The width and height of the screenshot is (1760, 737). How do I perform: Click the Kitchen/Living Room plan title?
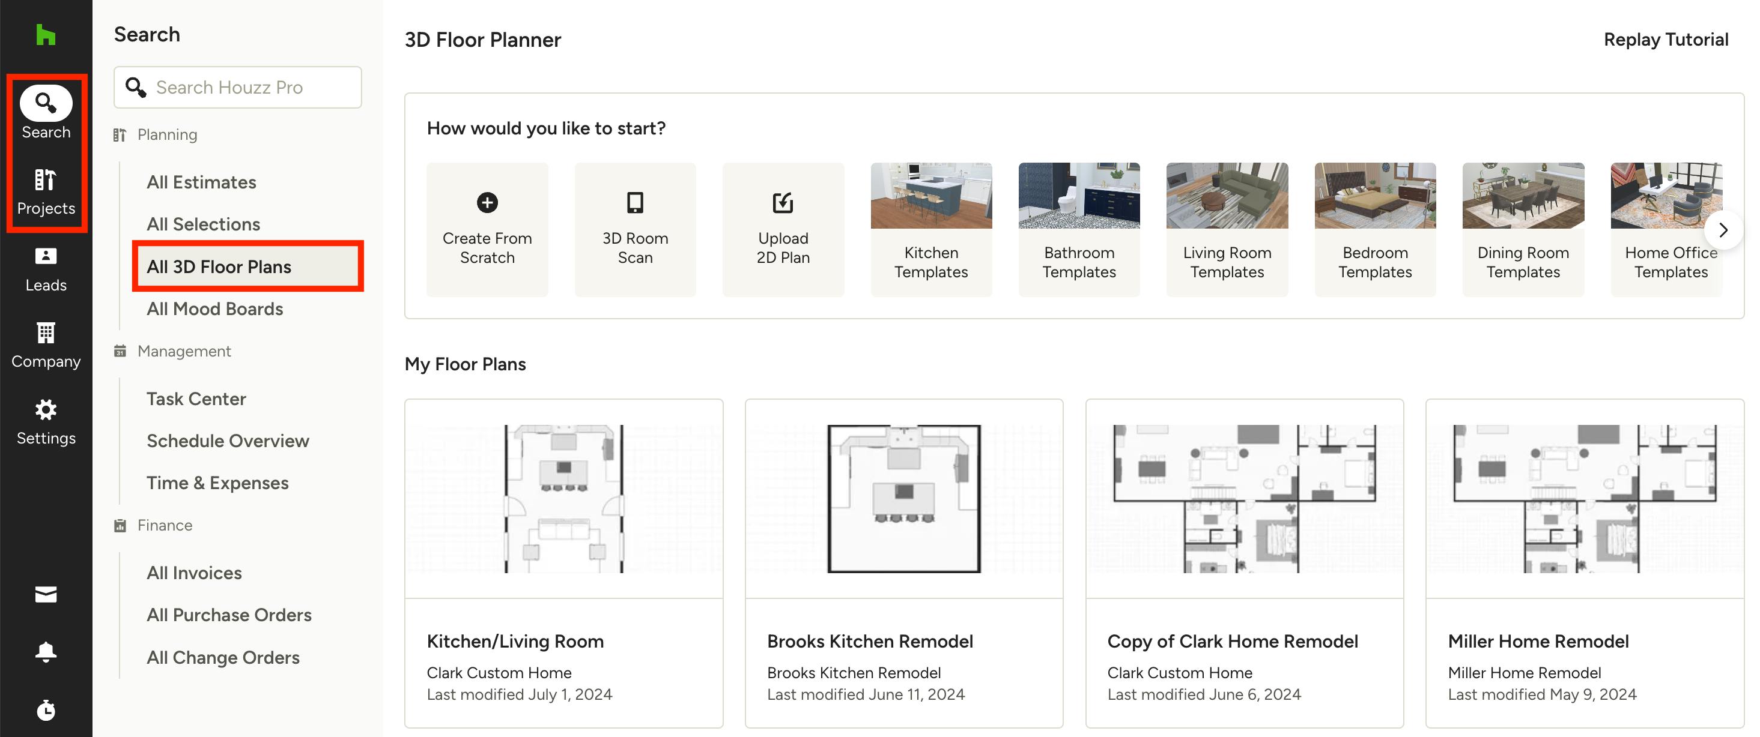pyautogui.click(x=515, y=642)
